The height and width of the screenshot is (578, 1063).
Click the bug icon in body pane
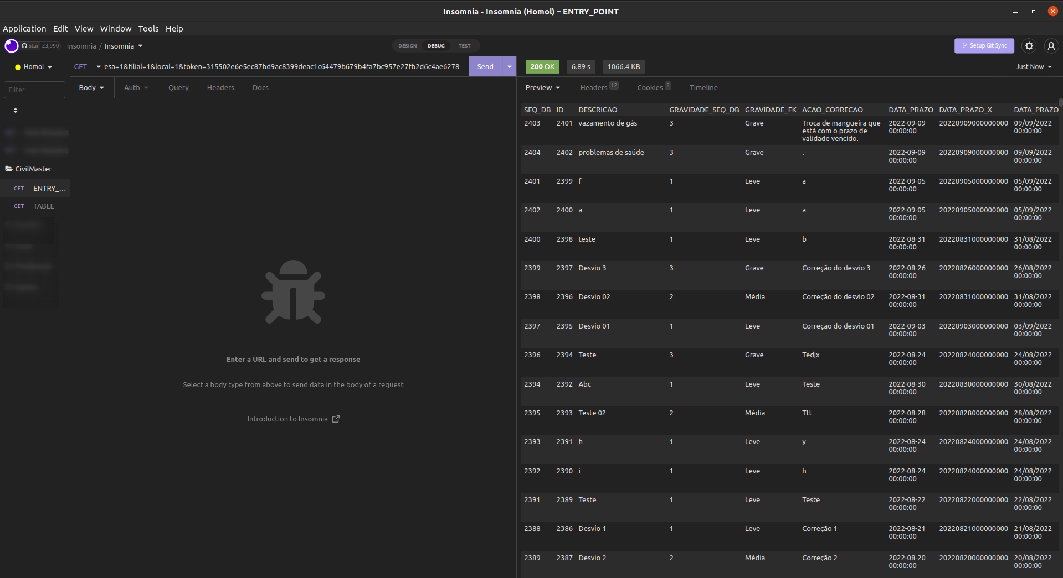pos(293,292)
